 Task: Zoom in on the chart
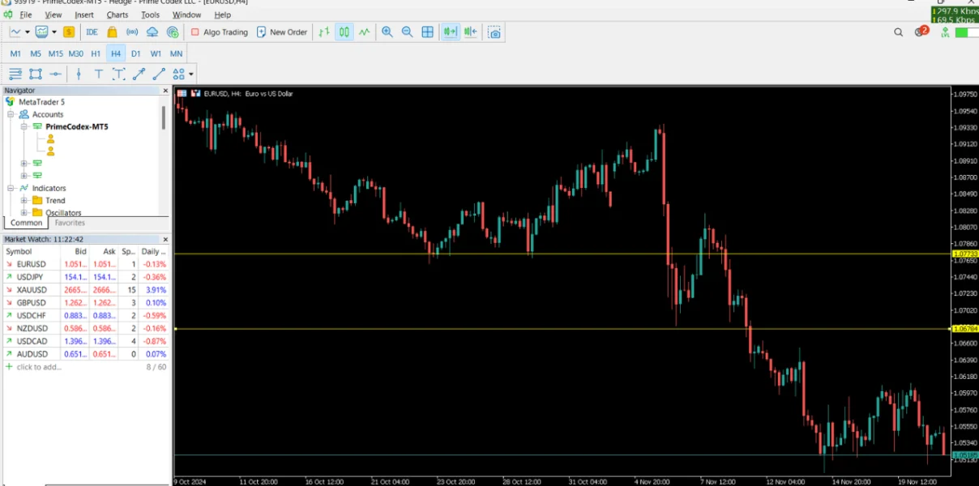(x=387, y=32)
